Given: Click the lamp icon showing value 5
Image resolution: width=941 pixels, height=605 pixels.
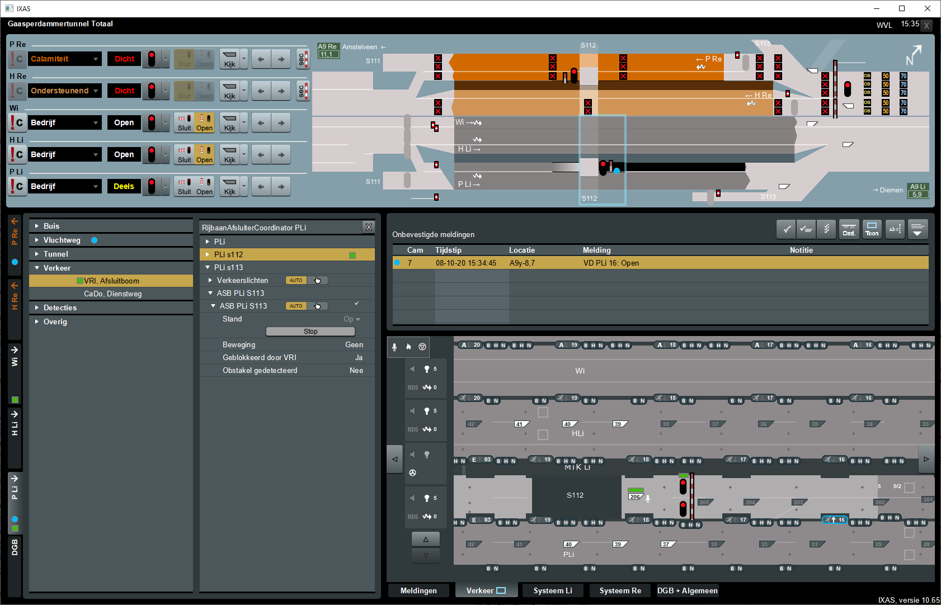Looking at the screenshot, I should tap(427, 368).
